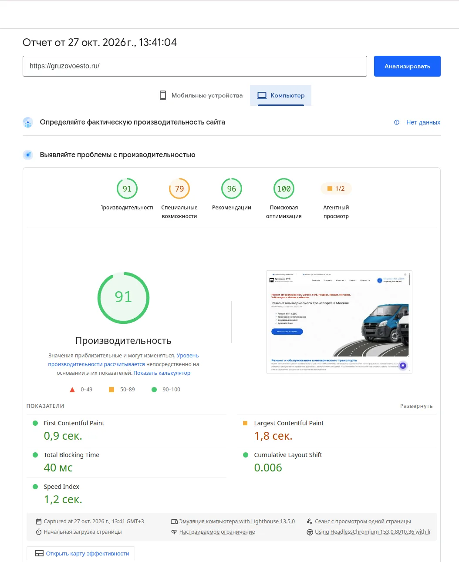Click Using HeadlessChromium 153.0.8010.36 text
Image resolution: width=459 pixels, height=562 pixels.
[x=373, y=532]
